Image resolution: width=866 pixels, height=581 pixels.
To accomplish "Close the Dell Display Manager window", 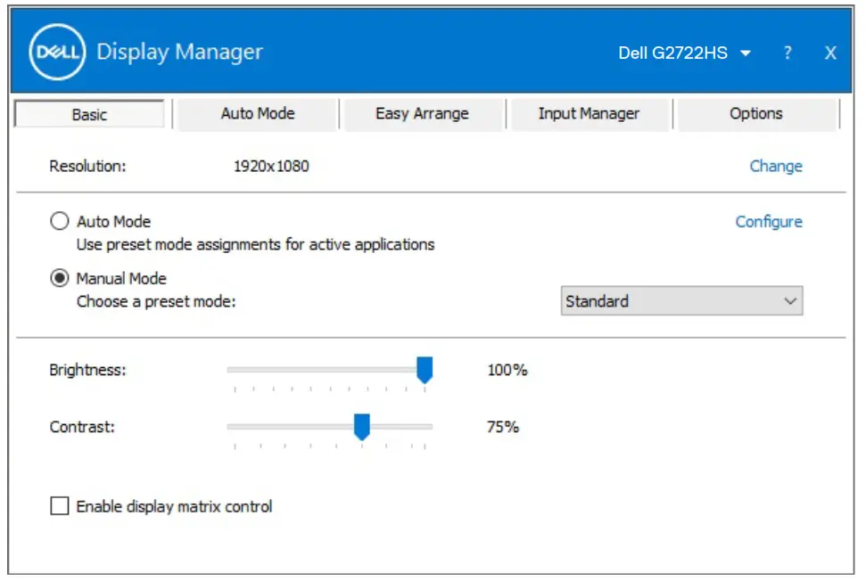I will (829, 53).
